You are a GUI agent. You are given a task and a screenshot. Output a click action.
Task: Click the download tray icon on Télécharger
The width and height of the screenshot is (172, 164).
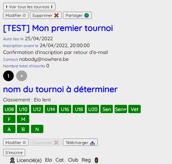(93, 143)
